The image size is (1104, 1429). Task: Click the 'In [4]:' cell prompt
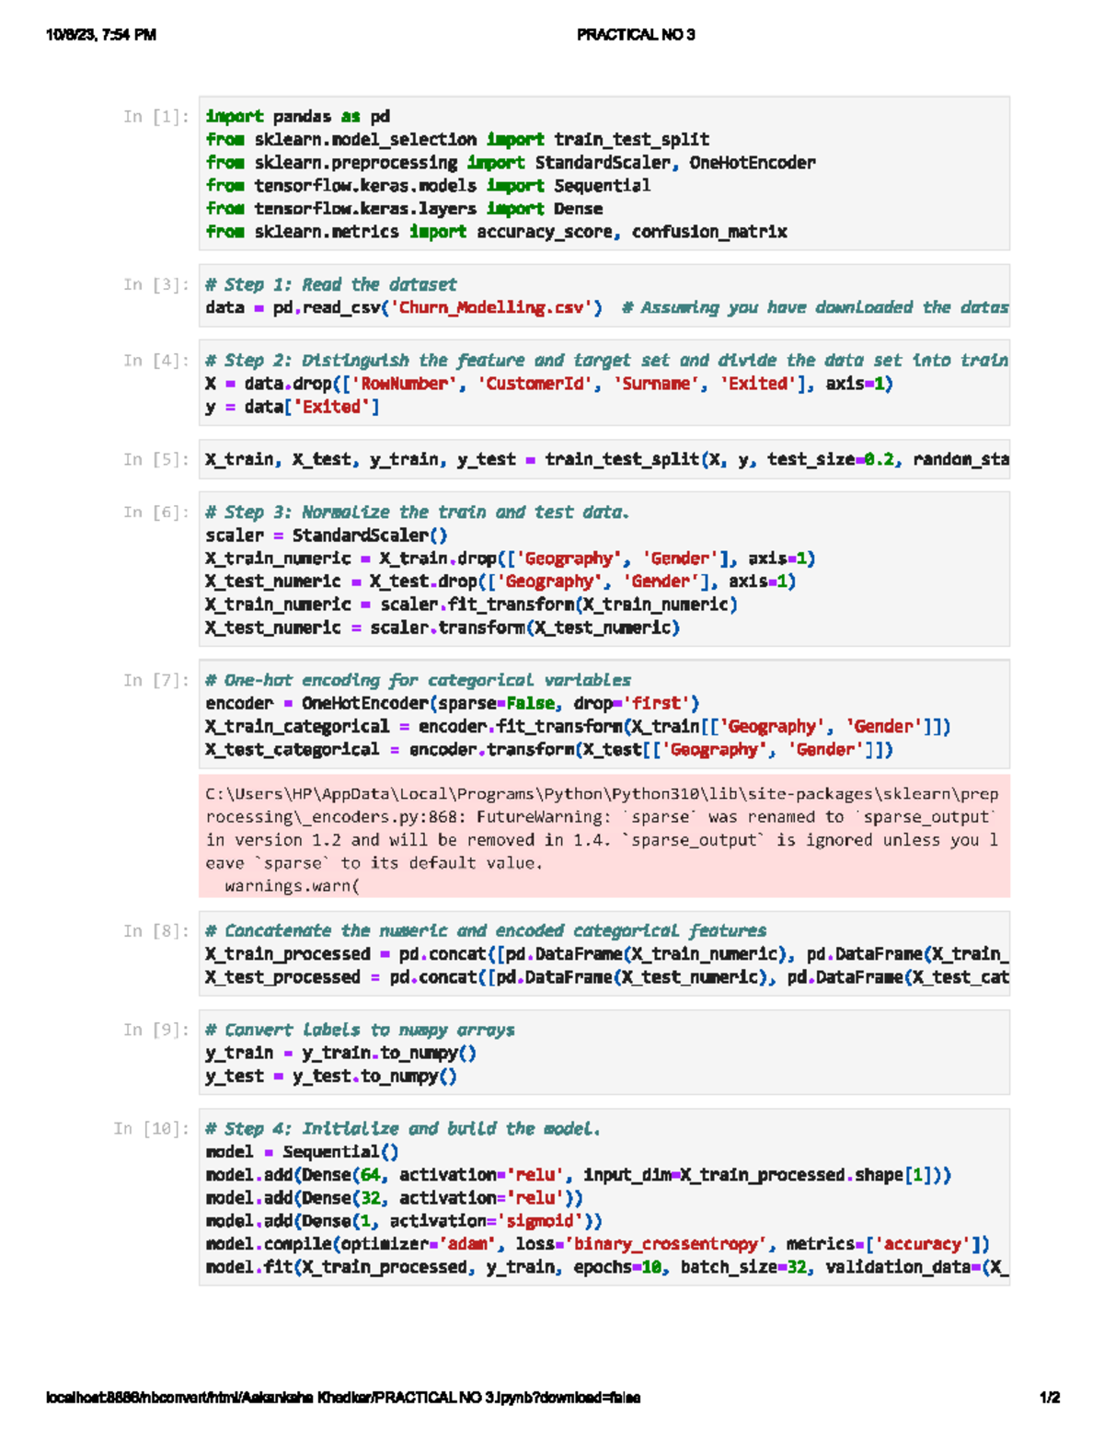tap(156, 361)
